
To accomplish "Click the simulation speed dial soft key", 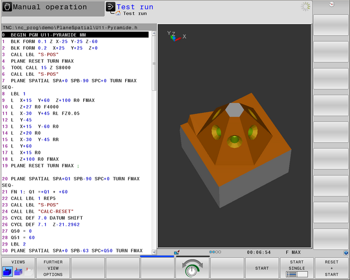I will [192, 268].
